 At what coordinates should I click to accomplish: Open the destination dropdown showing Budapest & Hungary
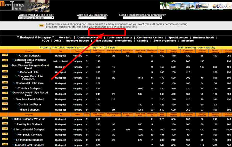click(36, 18)
